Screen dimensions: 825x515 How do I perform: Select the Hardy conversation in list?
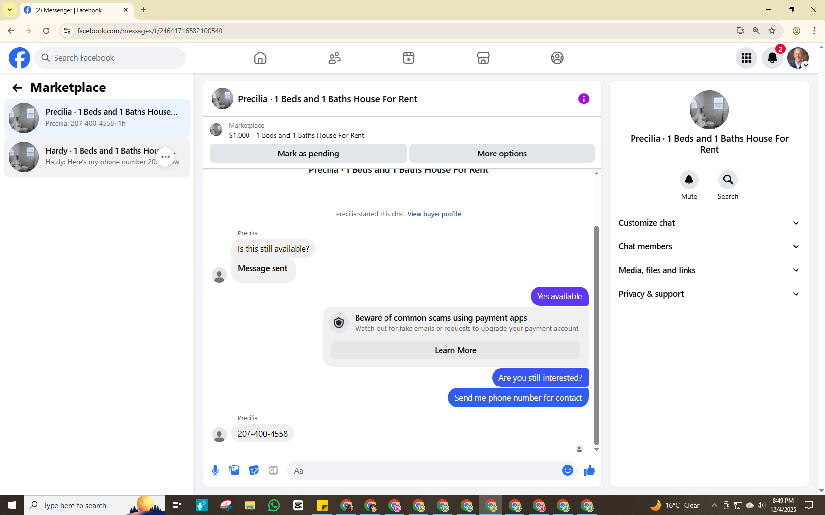coord(97,157)
